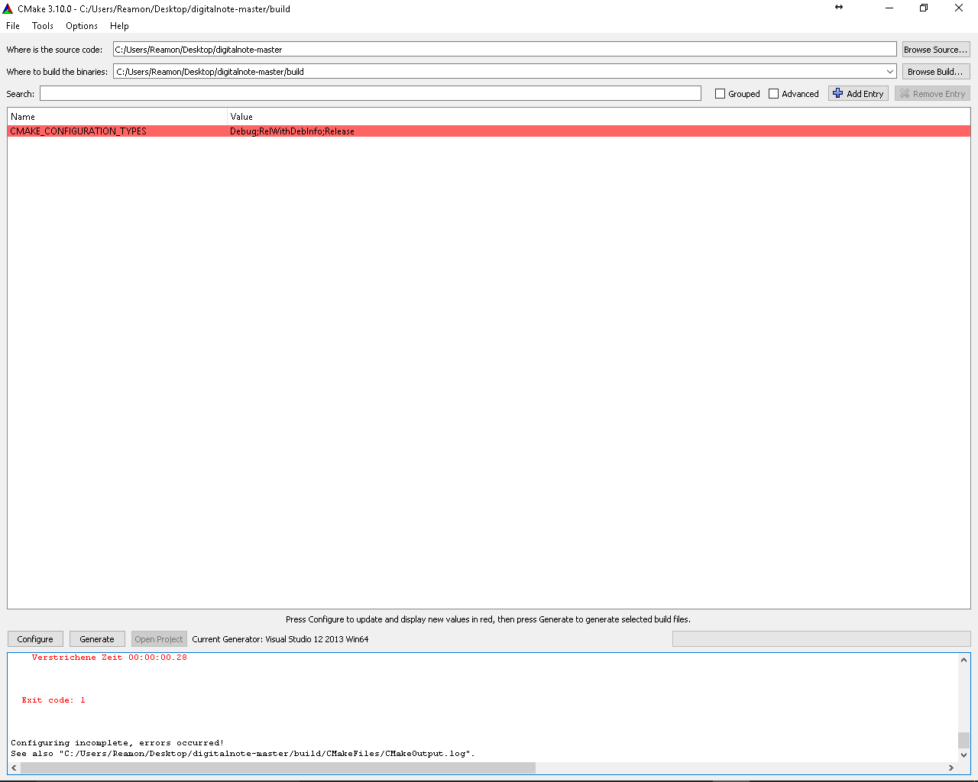Click the Name column header

point(118,117)
